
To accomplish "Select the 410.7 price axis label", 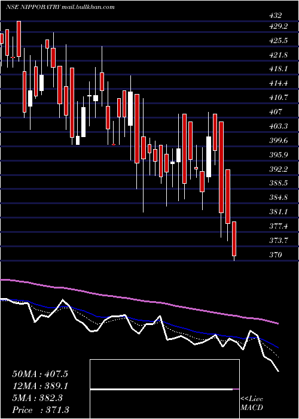I will [x=278, y=98].
